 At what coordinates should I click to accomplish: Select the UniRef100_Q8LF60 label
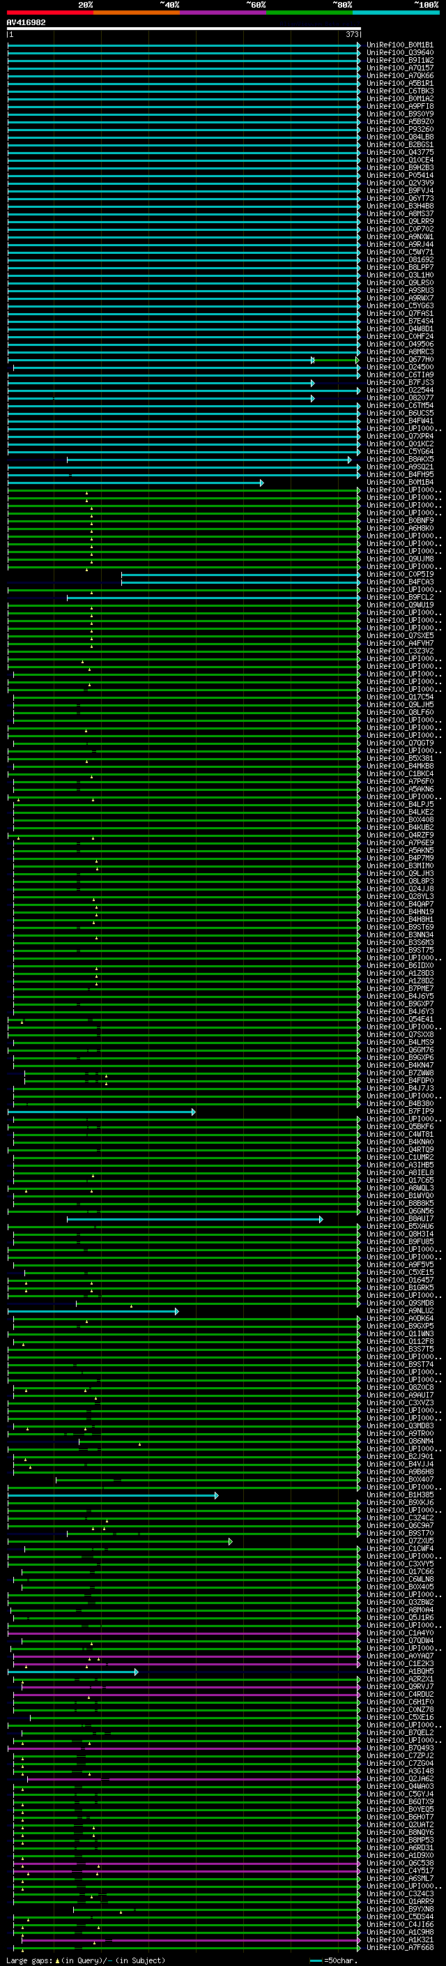(x=399, y=713)
